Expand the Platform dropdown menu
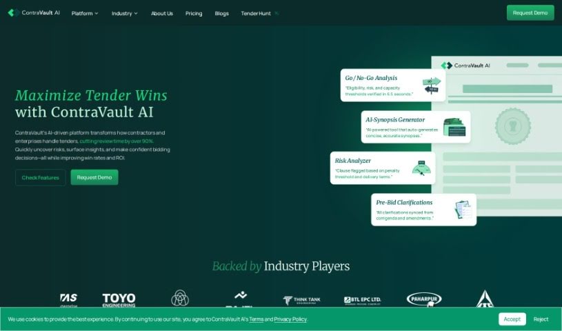Screen dimensions: 562x331 tap(85, 13)
